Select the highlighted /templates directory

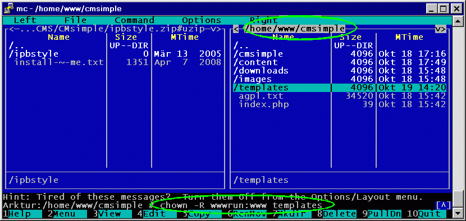coord(340,88)
